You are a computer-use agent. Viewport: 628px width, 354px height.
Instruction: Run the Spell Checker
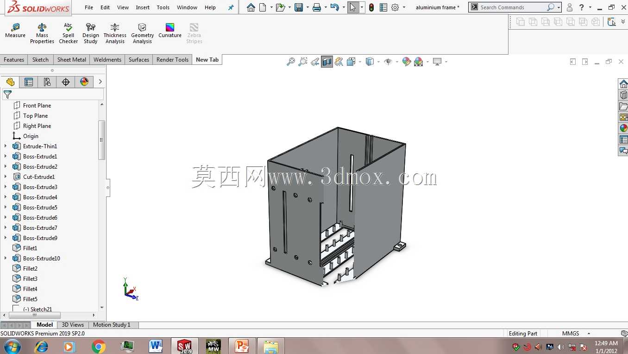[x=68, y=33]
